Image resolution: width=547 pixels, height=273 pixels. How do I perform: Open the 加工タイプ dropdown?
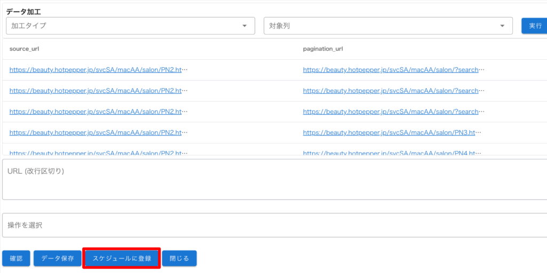pyautogui.click(x=130, y=26)
